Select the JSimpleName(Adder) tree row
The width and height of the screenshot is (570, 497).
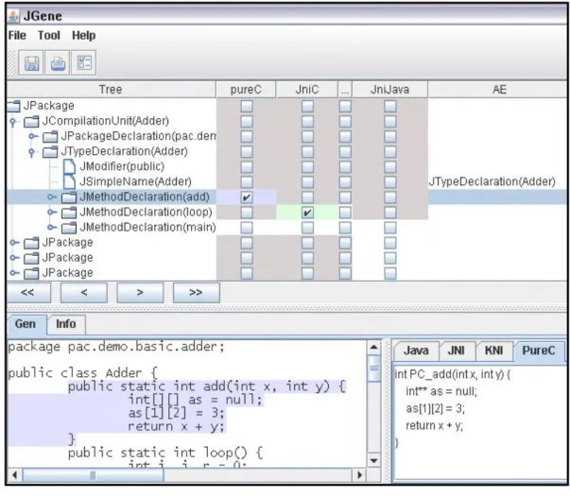click(135, 182)
